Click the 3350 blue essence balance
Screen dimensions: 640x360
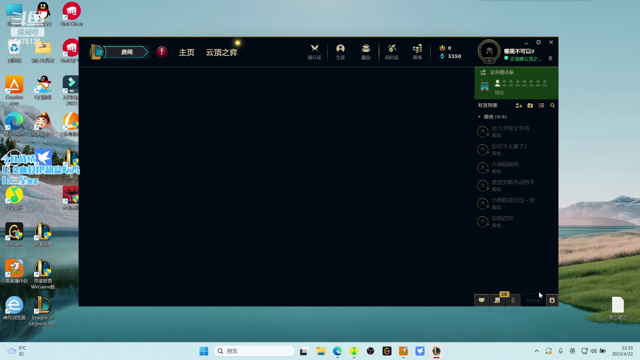[451, 56]
